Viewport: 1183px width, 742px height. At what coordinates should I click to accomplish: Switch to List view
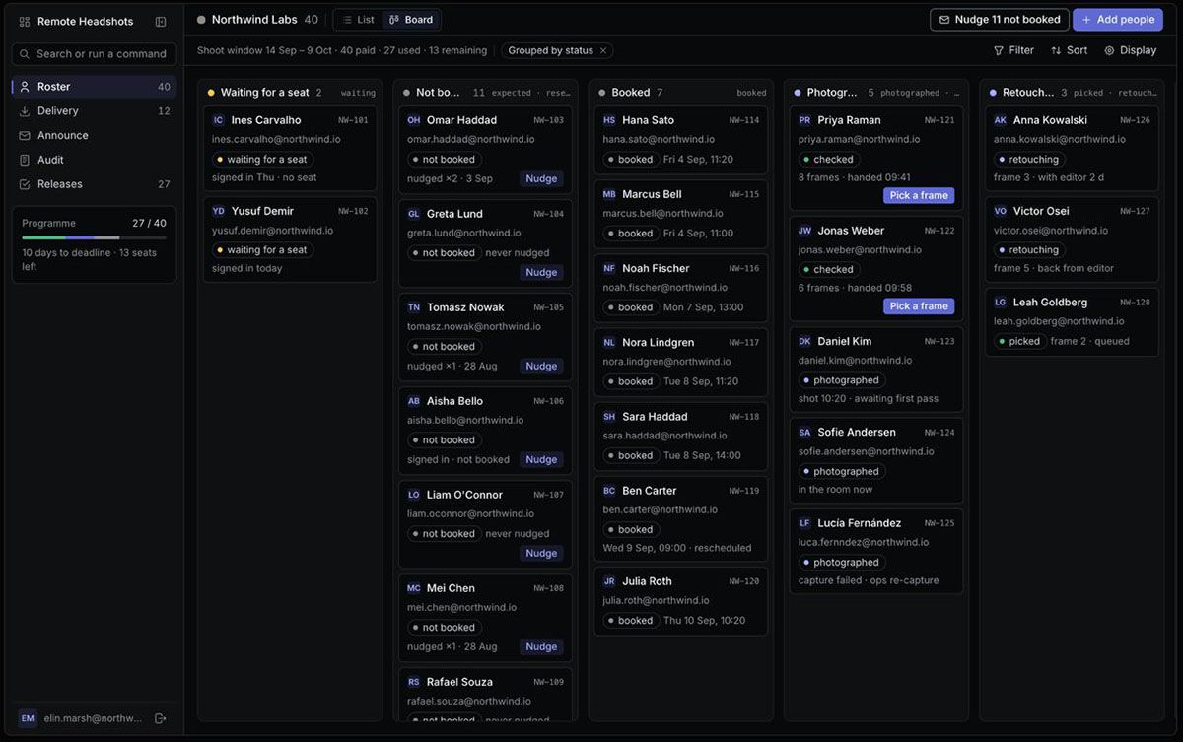pos(359,20)
